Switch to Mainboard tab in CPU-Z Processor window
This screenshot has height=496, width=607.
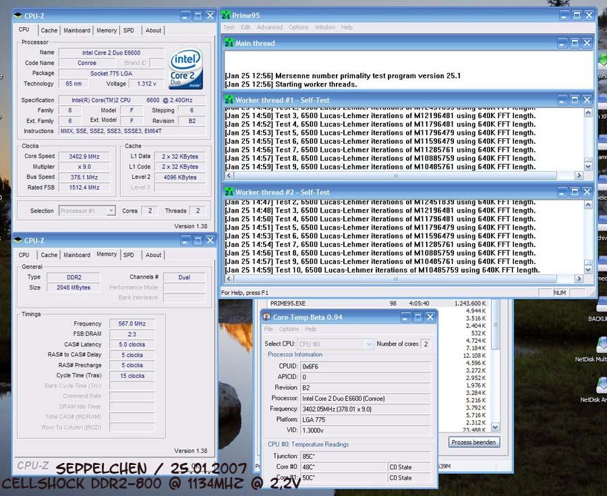[x=77, y=30]
